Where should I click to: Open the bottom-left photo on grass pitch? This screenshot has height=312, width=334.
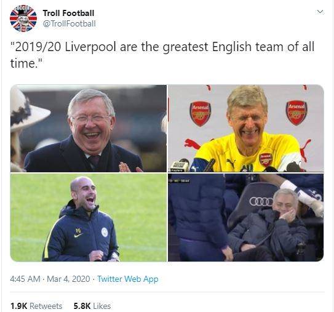click(89, 217)
